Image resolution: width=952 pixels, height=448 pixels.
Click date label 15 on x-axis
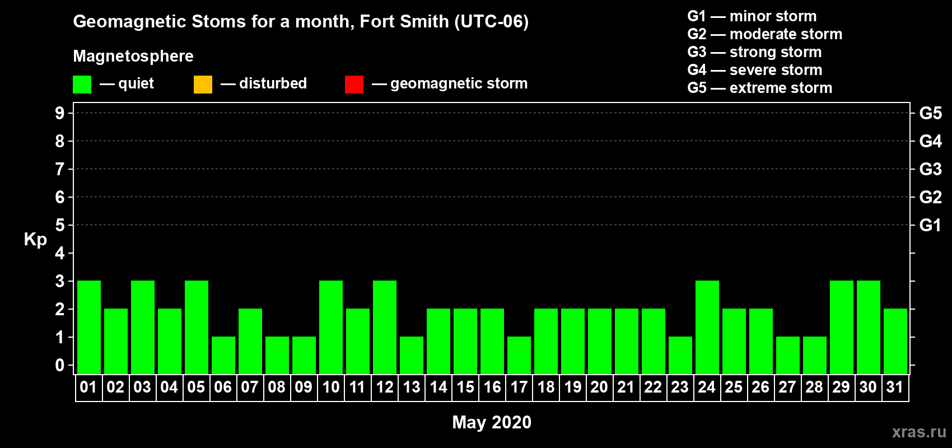click(x=465, y=388)
